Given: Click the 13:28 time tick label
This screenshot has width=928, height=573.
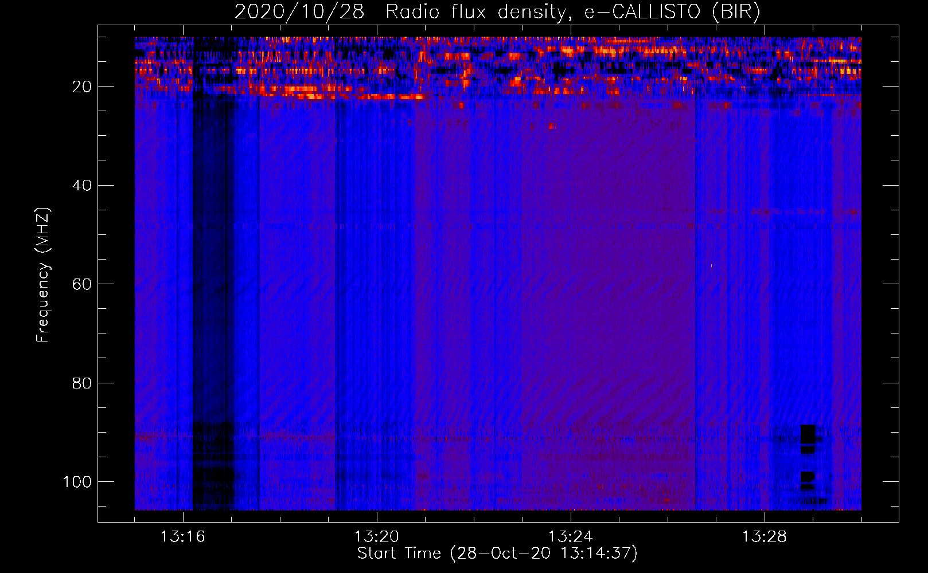Looking at the screenshot, I should click(x=765, y=537).
